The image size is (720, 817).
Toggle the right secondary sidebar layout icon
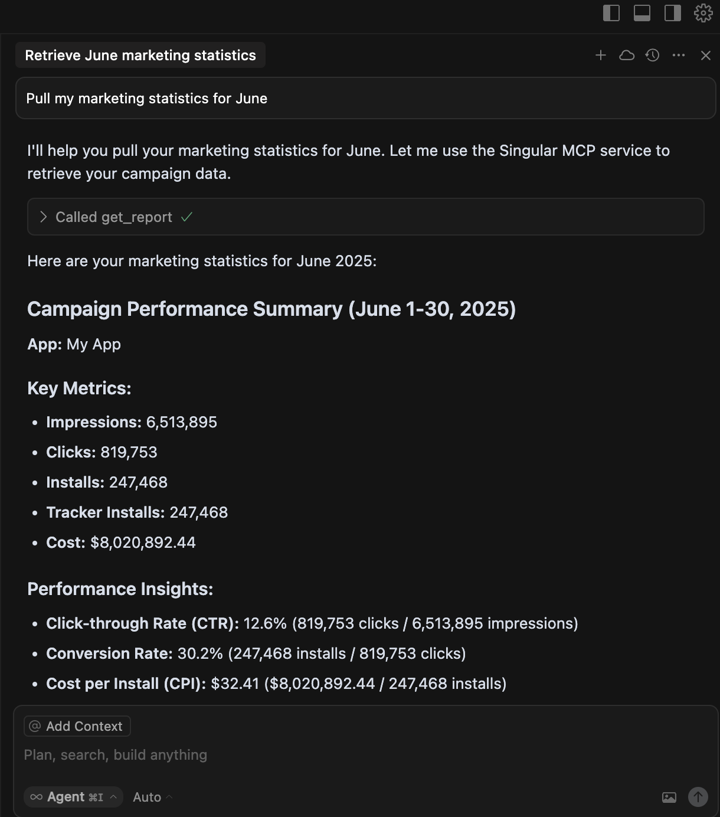point(673,13)
